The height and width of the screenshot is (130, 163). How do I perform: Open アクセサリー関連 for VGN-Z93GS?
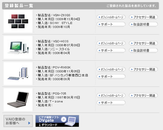[x=144, y=17]
